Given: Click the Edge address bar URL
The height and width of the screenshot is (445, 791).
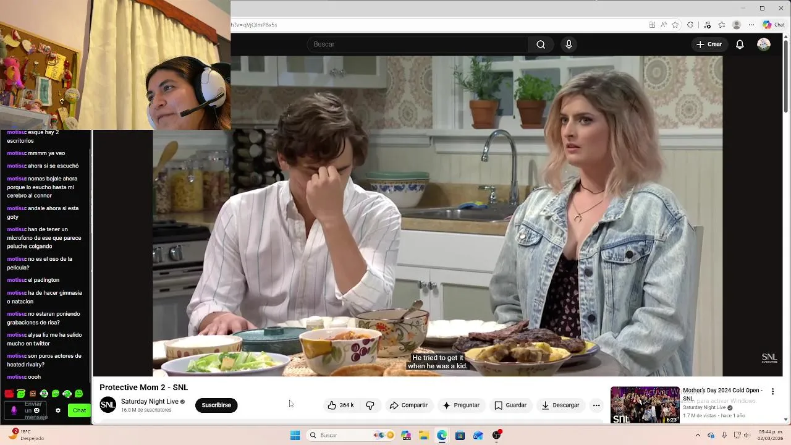Looking at the screenshot, I should [x=254, y=25].
